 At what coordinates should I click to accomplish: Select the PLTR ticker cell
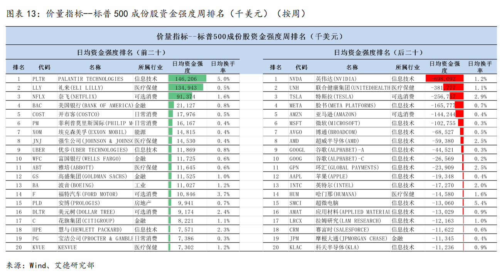39,79
